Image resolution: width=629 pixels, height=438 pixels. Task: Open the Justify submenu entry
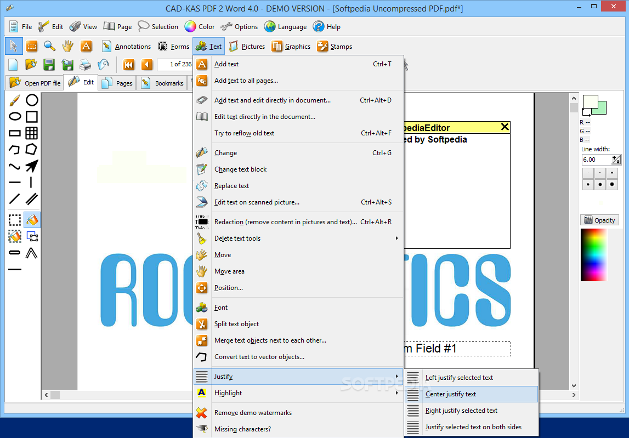point(299,377)
